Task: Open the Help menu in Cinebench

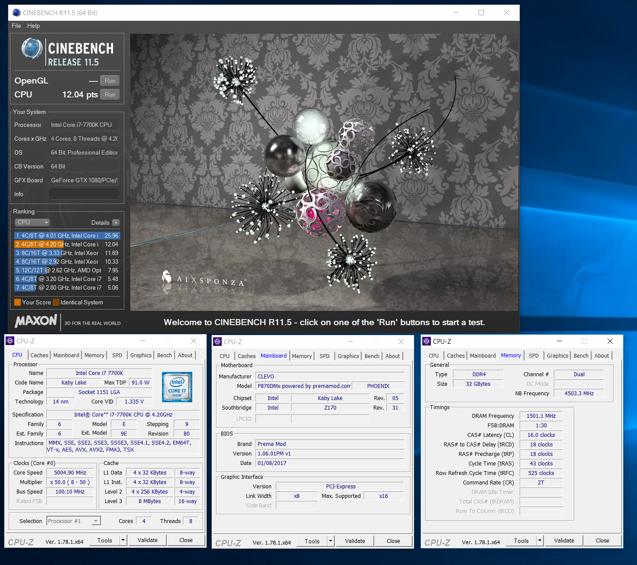Action: pyautogui.click(x=33, y=26)
